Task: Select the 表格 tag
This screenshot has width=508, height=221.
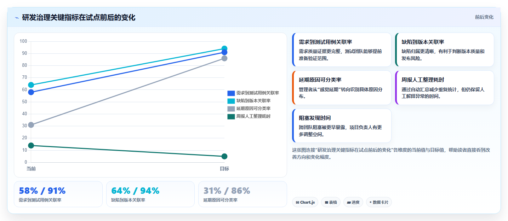Action: point(331,202)
